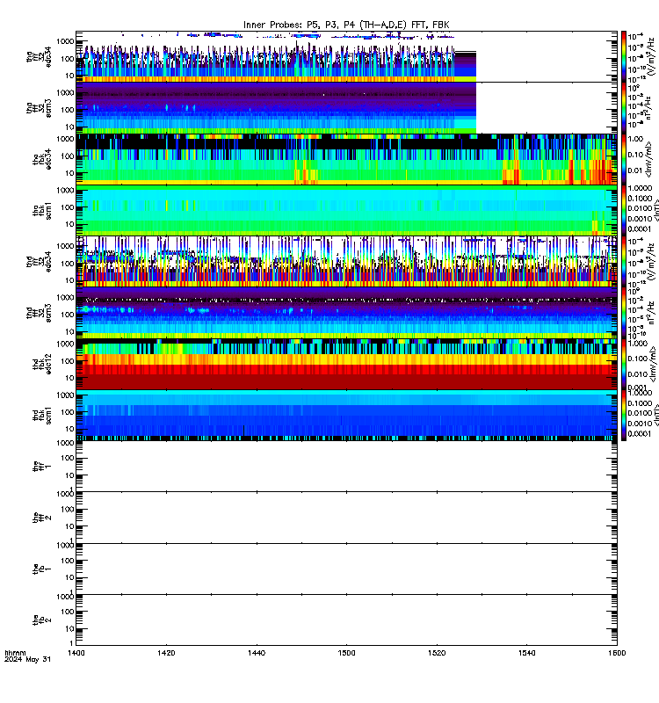The height and width of the screenshot is (703, 659).
Task: Click the "tha fff 32 scm3" panel label
Action: click(x=39, y=108)
